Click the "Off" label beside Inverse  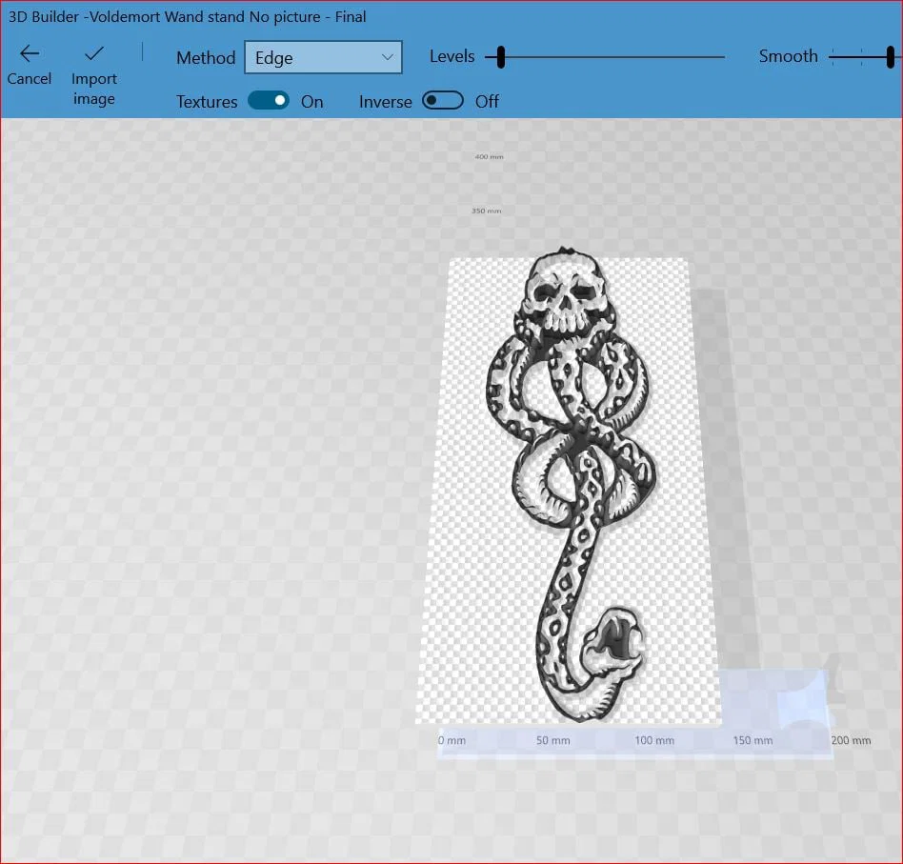pos(487,102)
